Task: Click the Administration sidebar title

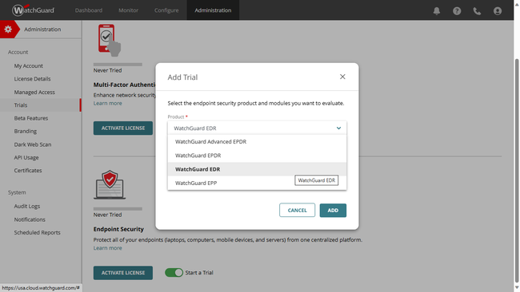Action: point(42,29)
